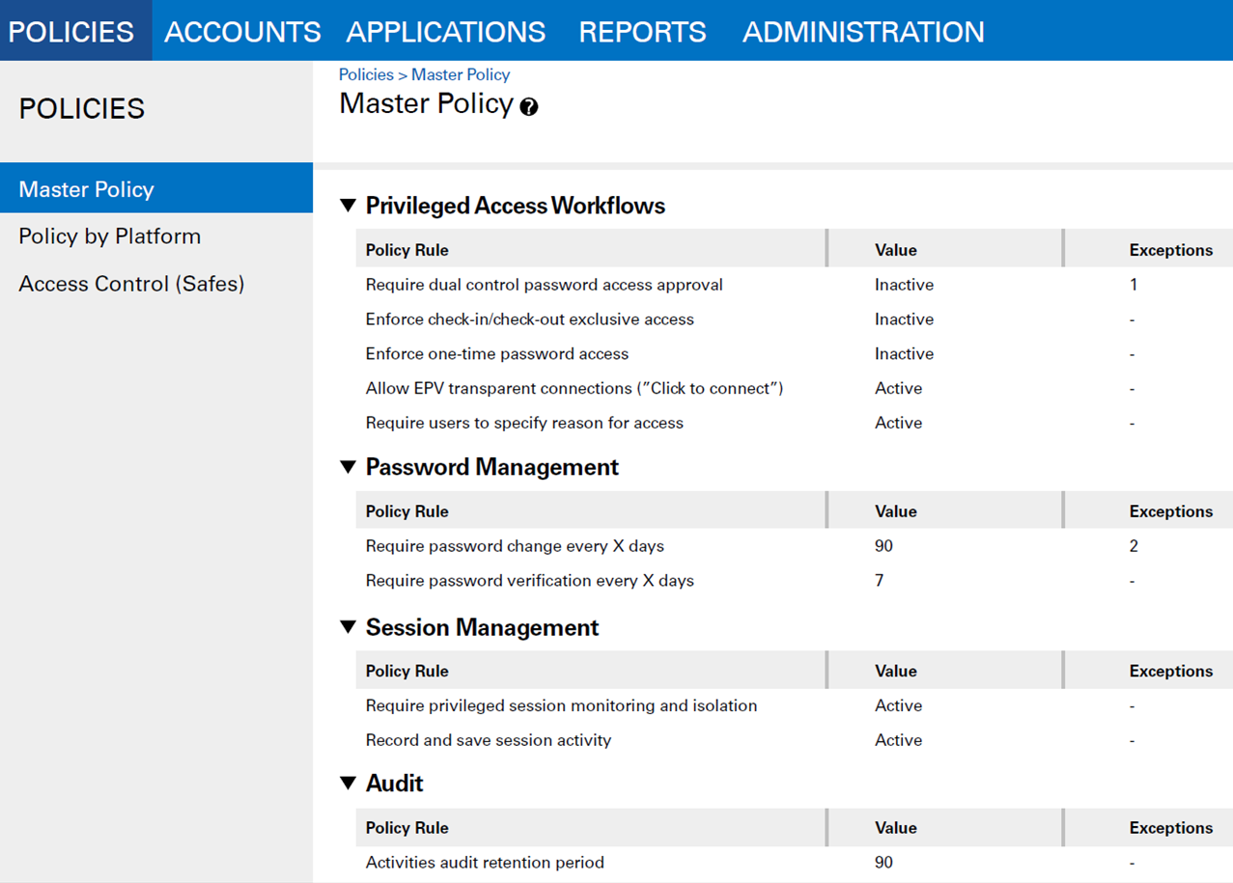Click the Master Policy breadcrumb link
This screenshot has height=883, width=1233.
pos(461,74)
